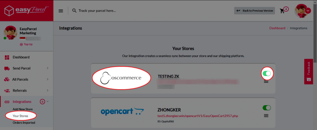Click the Top Up link
This screenshot has height=130, width=317.
tap(26, 44)
